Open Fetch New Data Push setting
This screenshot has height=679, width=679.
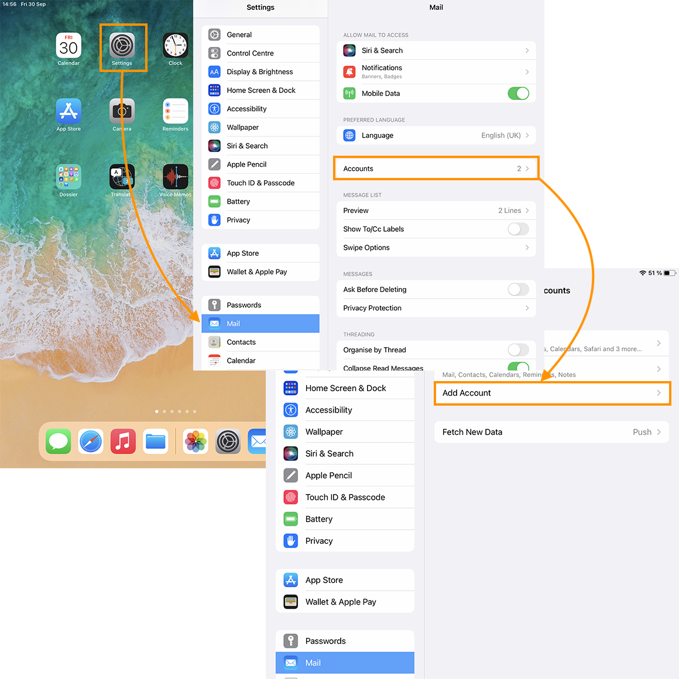[x=551, y=432]
